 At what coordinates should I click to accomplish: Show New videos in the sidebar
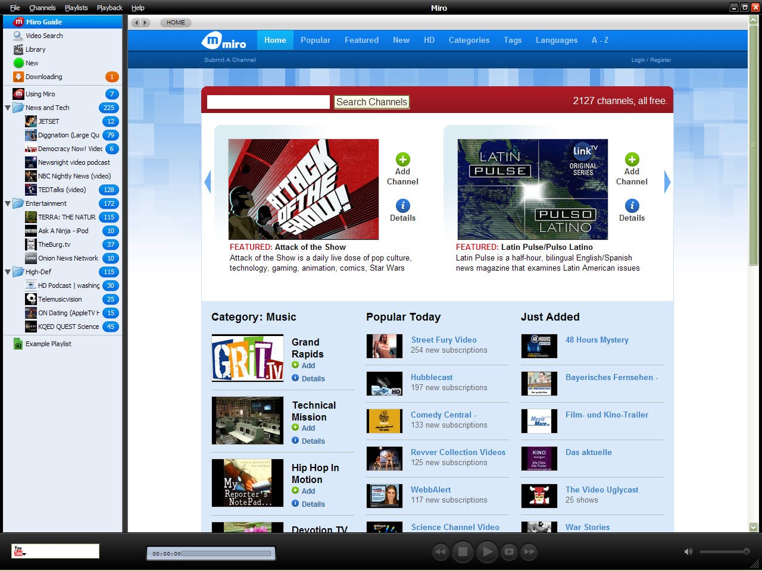point(63,63)
